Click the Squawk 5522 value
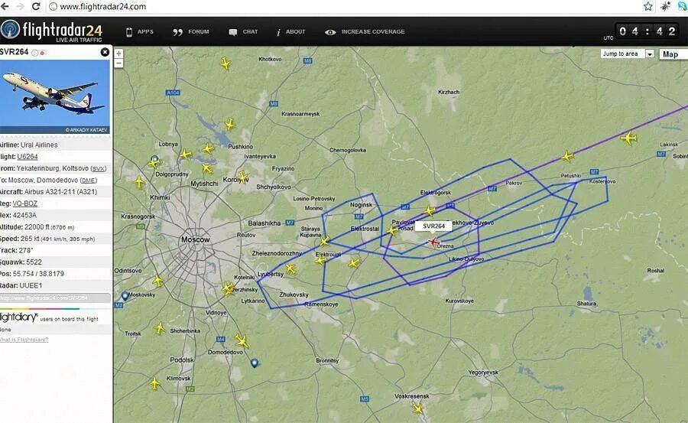This screenshot has width=688, height=423. pyautogui.click(x=34, y=262)
